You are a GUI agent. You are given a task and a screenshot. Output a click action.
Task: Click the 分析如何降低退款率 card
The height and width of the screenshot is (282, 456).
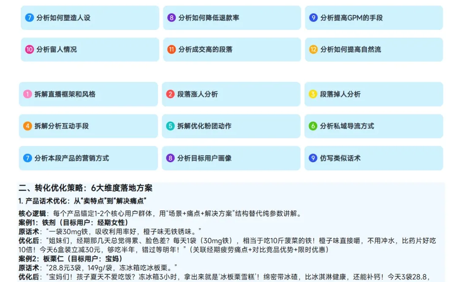coord(231,18)
